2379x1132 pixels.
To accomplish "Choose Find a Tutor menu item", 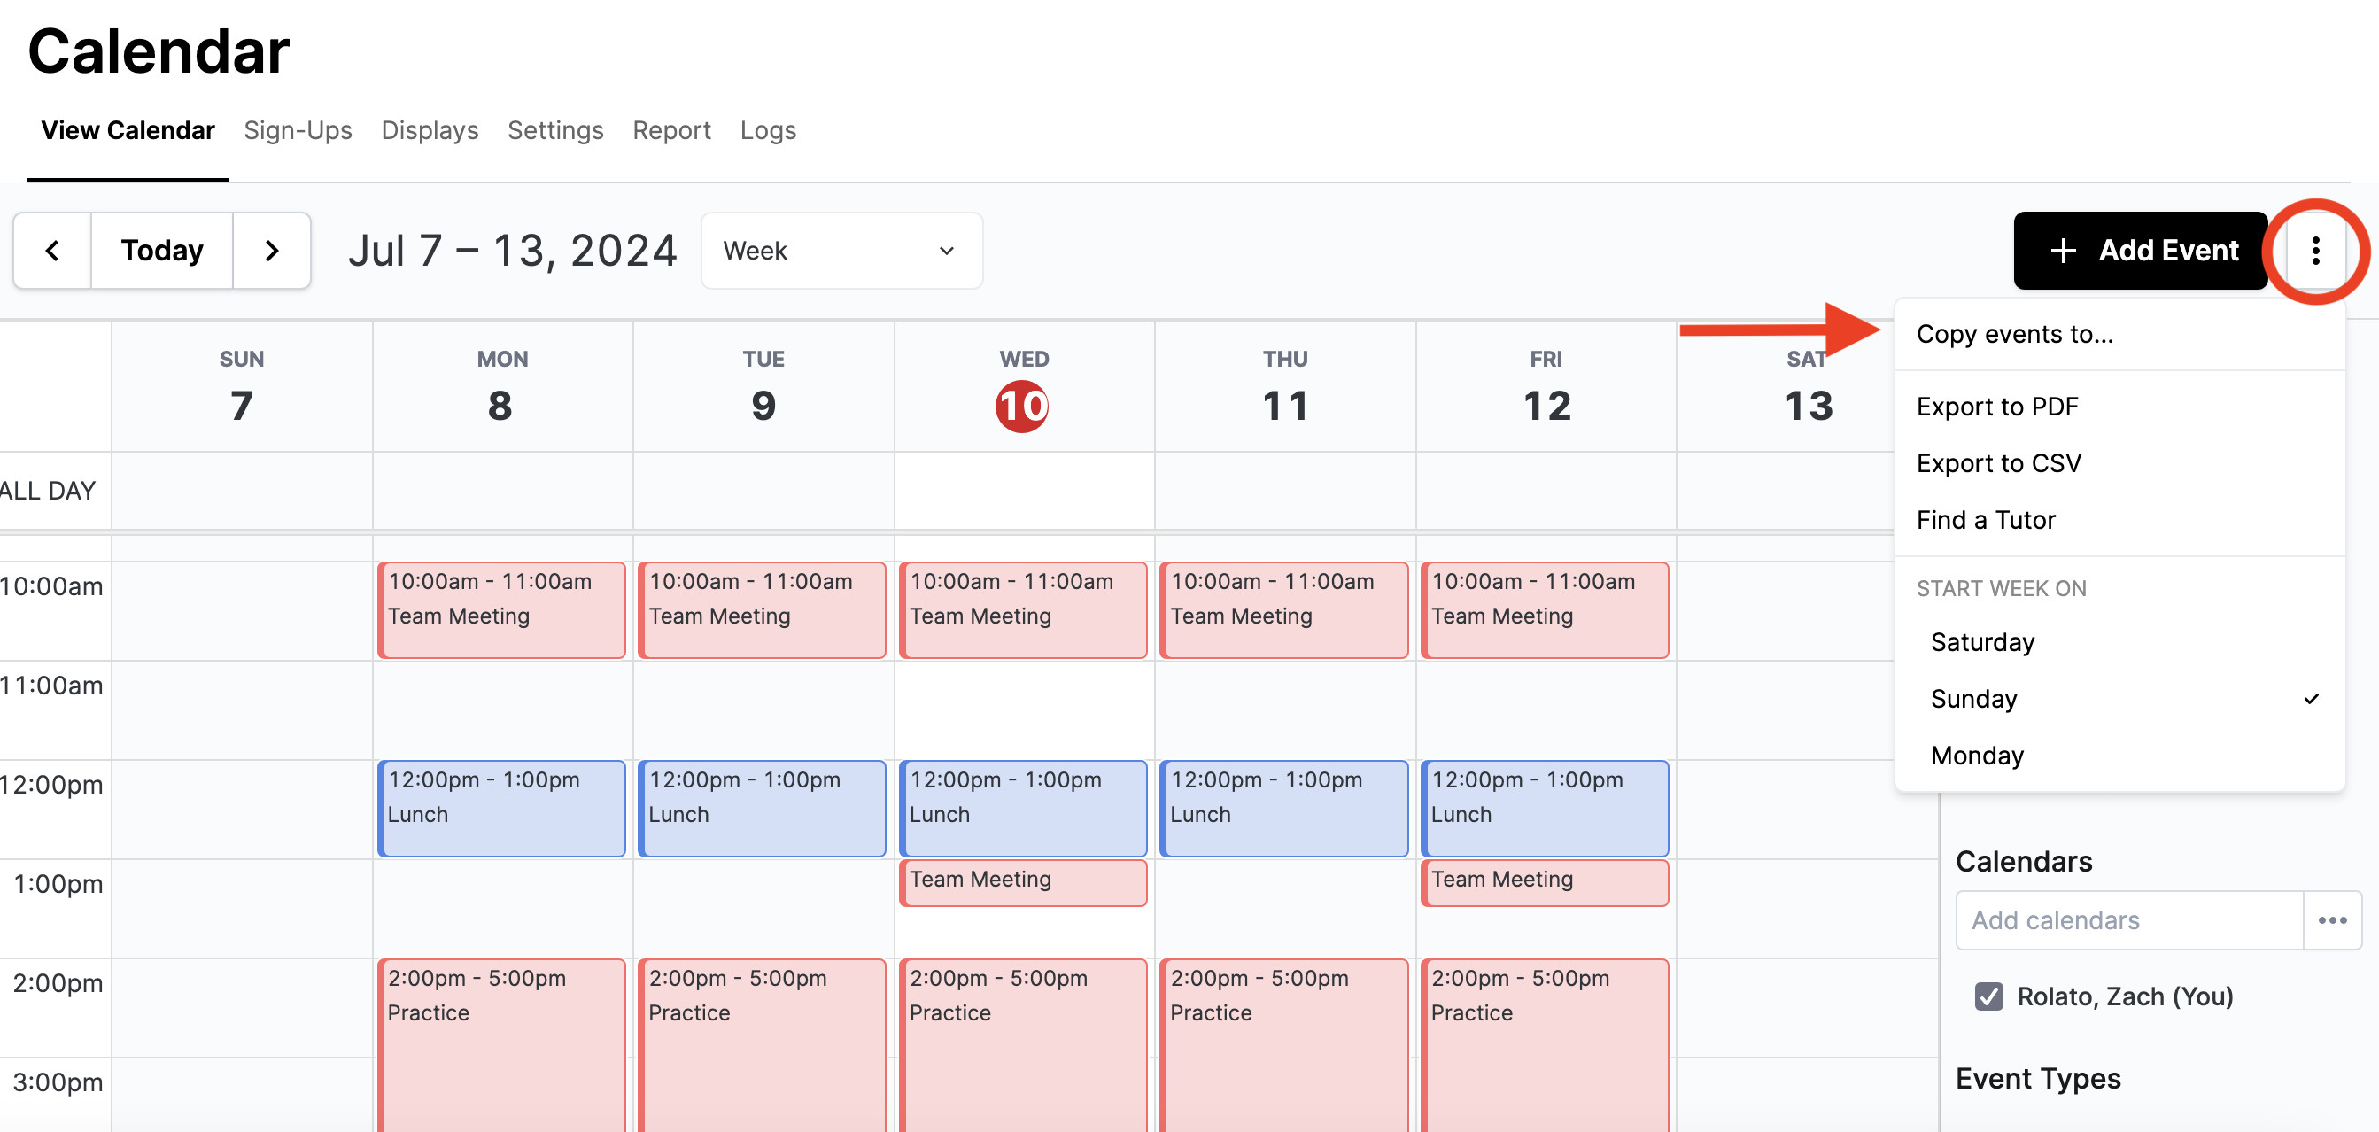I will coord(2119,520).
